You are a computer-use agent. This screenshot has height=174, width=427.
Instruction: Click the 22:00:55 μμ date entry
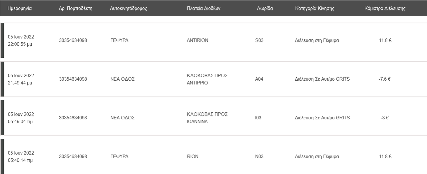[20, 44]
